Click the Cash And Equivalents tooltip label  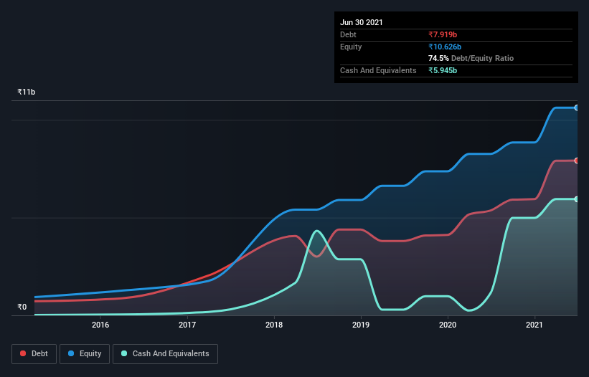pos(378,70)
